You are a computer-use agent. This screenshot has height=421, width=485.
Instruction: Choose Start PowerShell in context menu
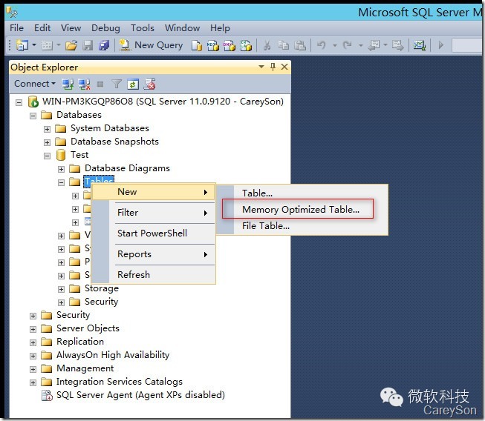point(154,233)
